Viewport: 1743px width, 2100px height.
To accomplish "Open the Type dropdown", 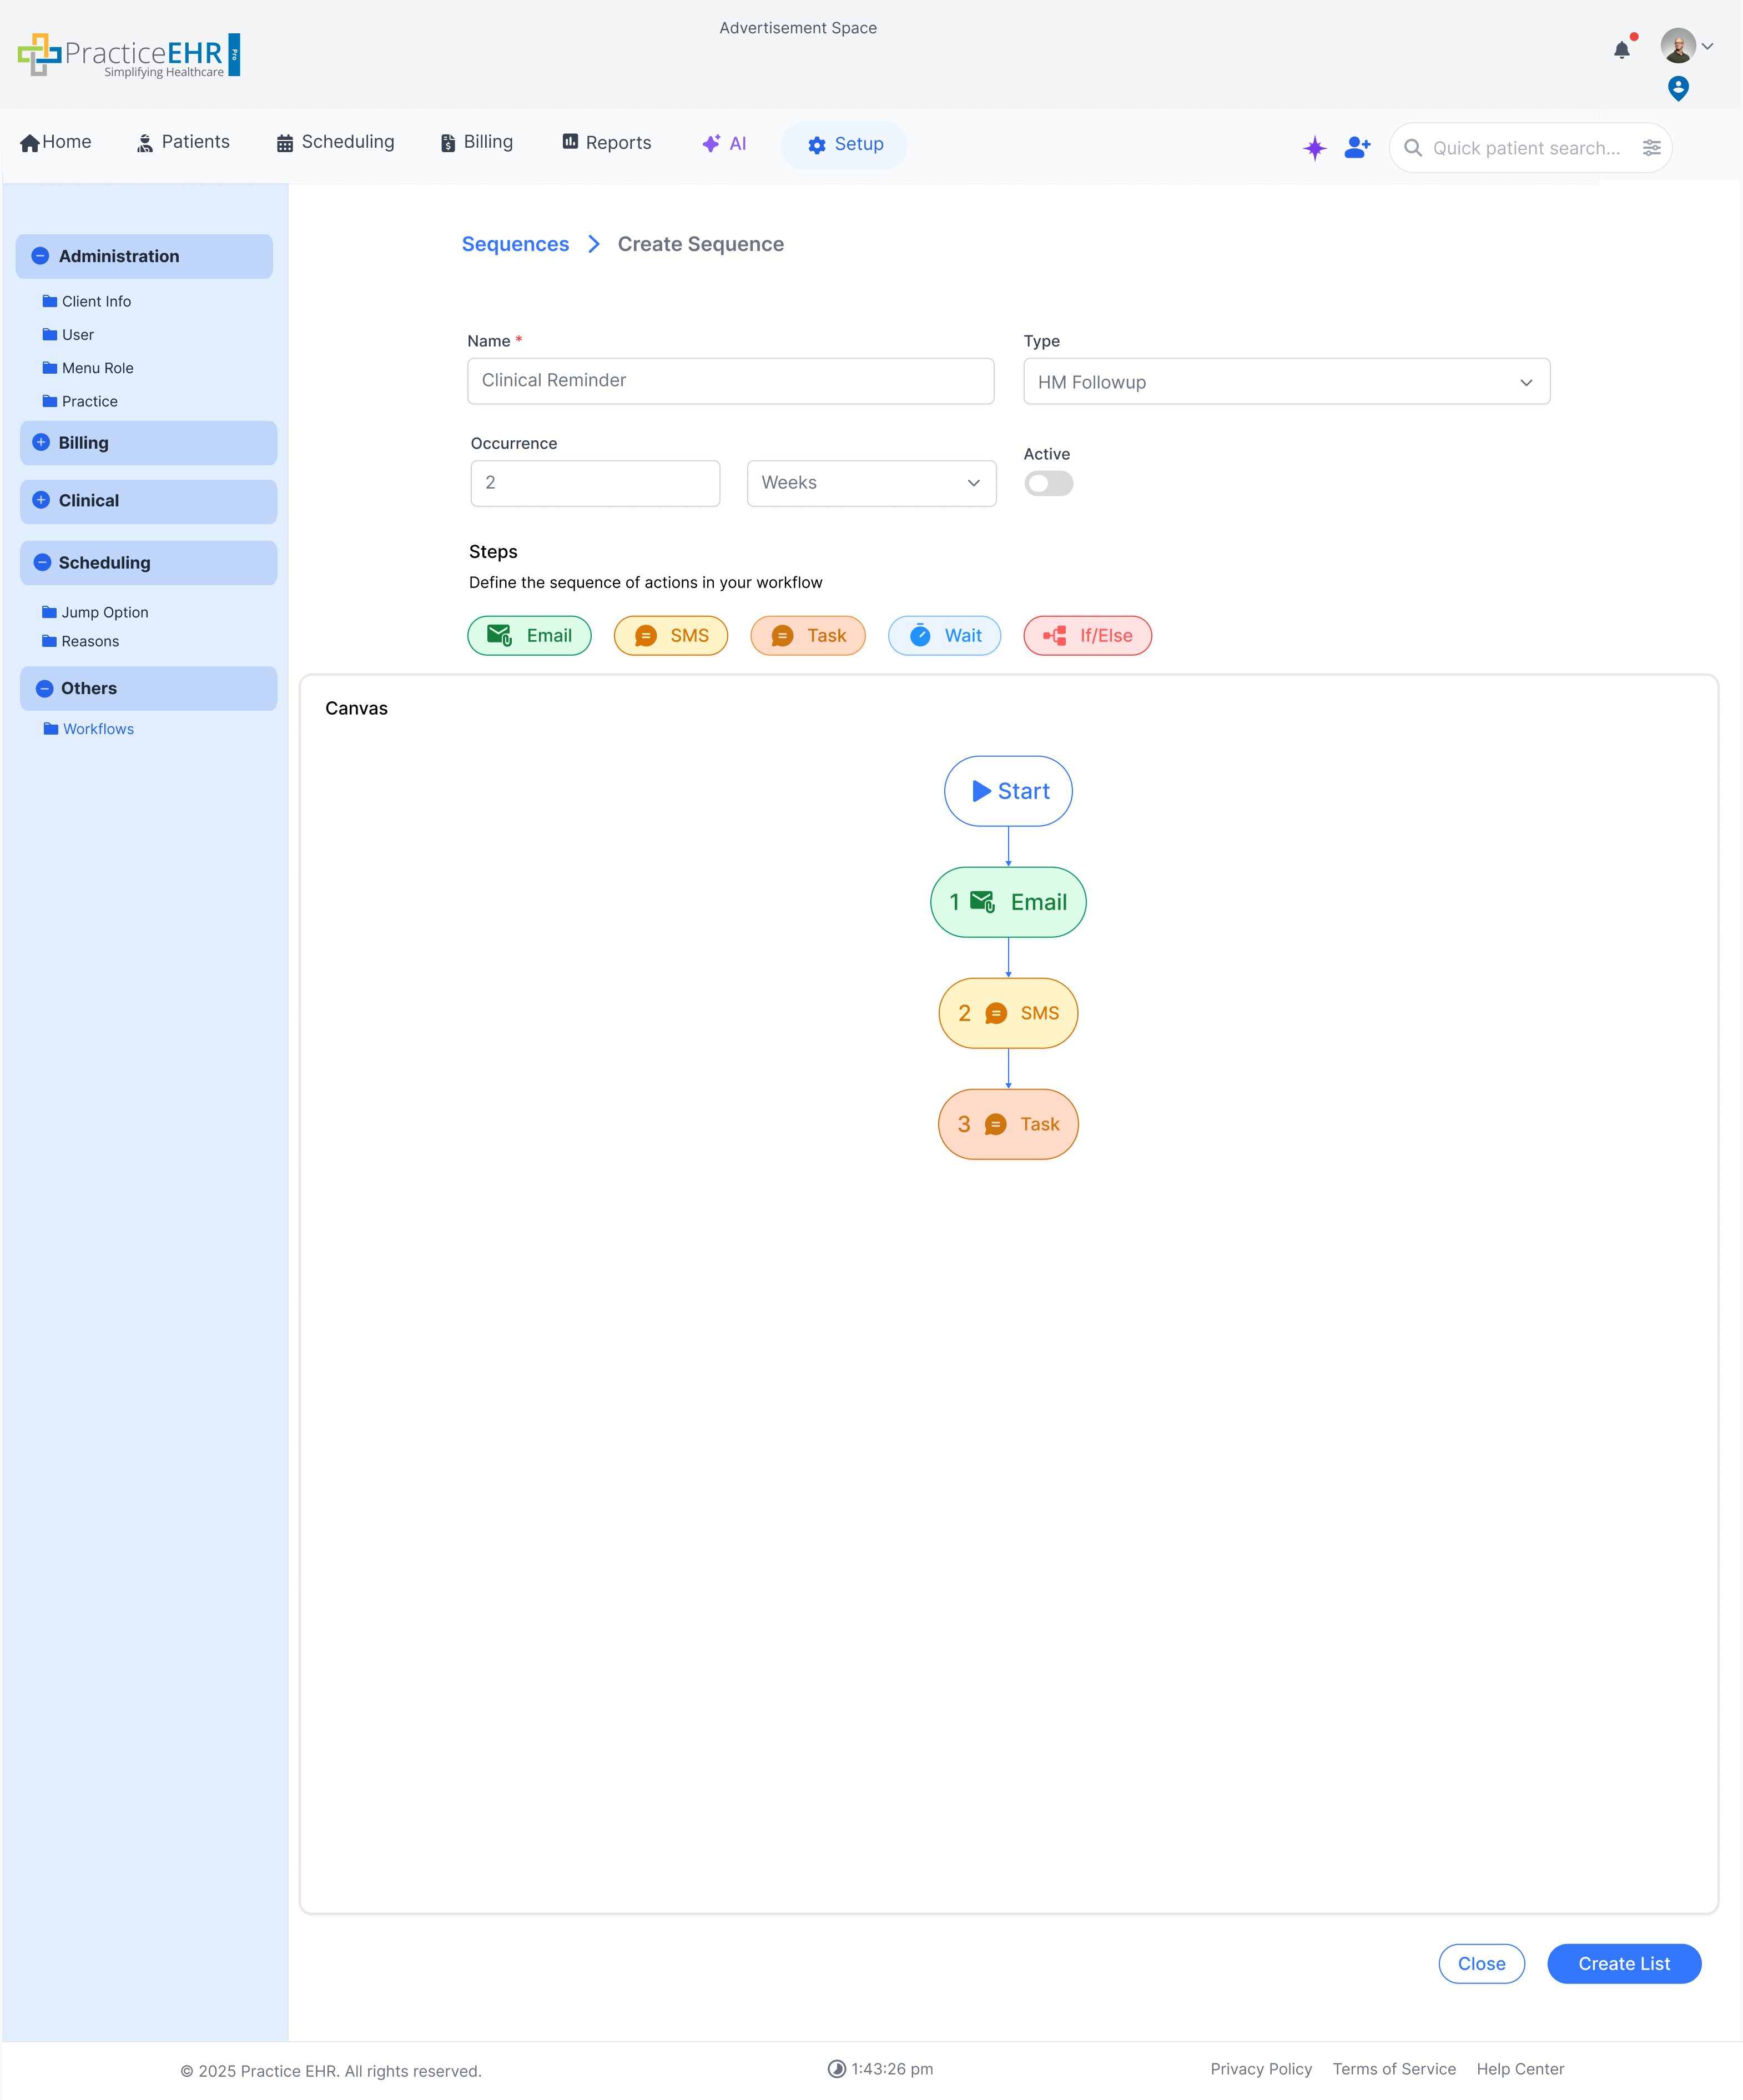I will pyautogui.click(x=1285, y=382).
